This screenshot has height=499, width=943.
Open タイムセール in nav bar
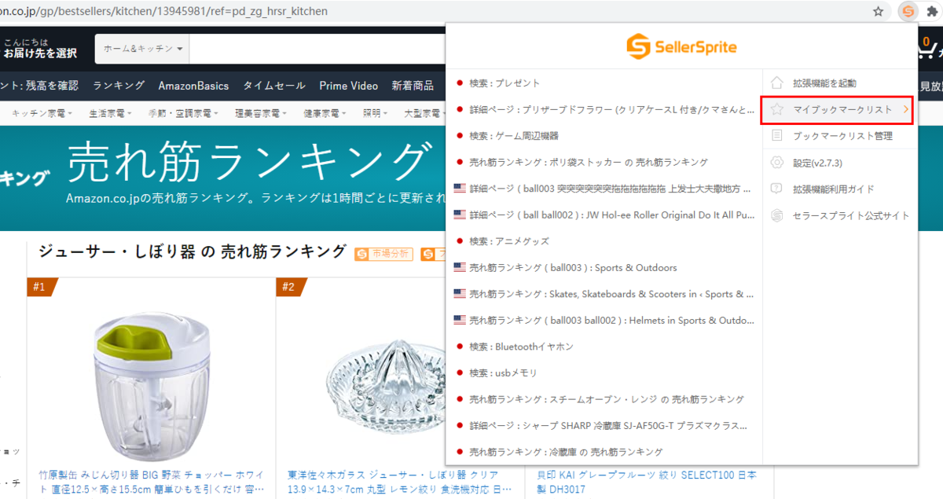(x=274, y=86)
